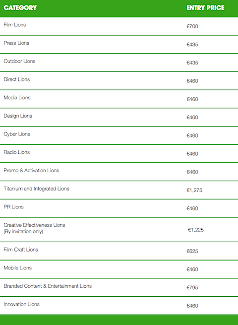This screenshot has height=325, width=238.
Task: Click the Direct Lions entry
Action: point(16,79)
